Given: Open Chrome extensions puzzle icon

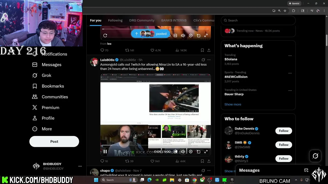Looking at the screenshot, I should pos(294,11).
